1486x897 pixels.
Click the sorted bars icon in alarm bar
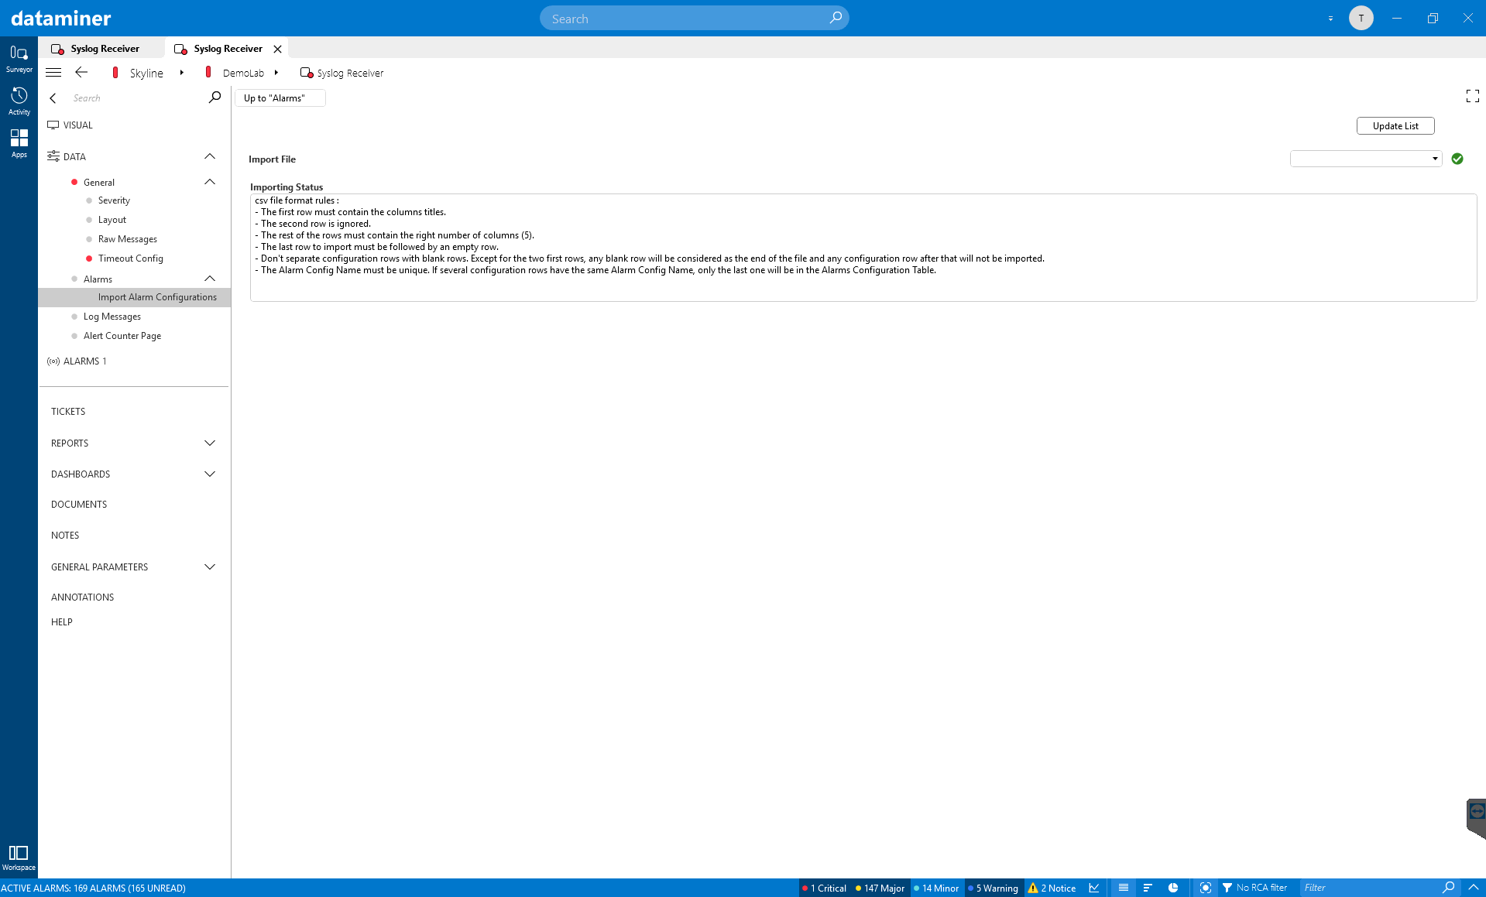(1148, 888)
